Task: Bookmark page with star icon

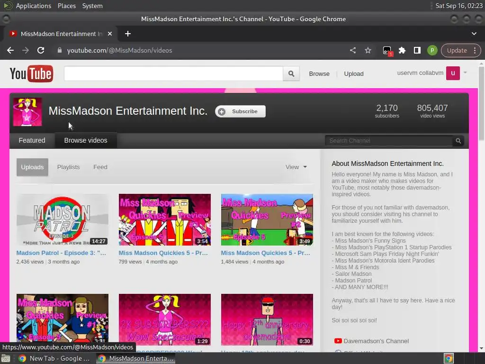Action: (x=368, y=50)
